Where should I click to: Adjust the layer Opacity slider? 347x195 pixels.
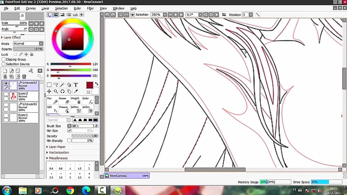pos(28,49)
